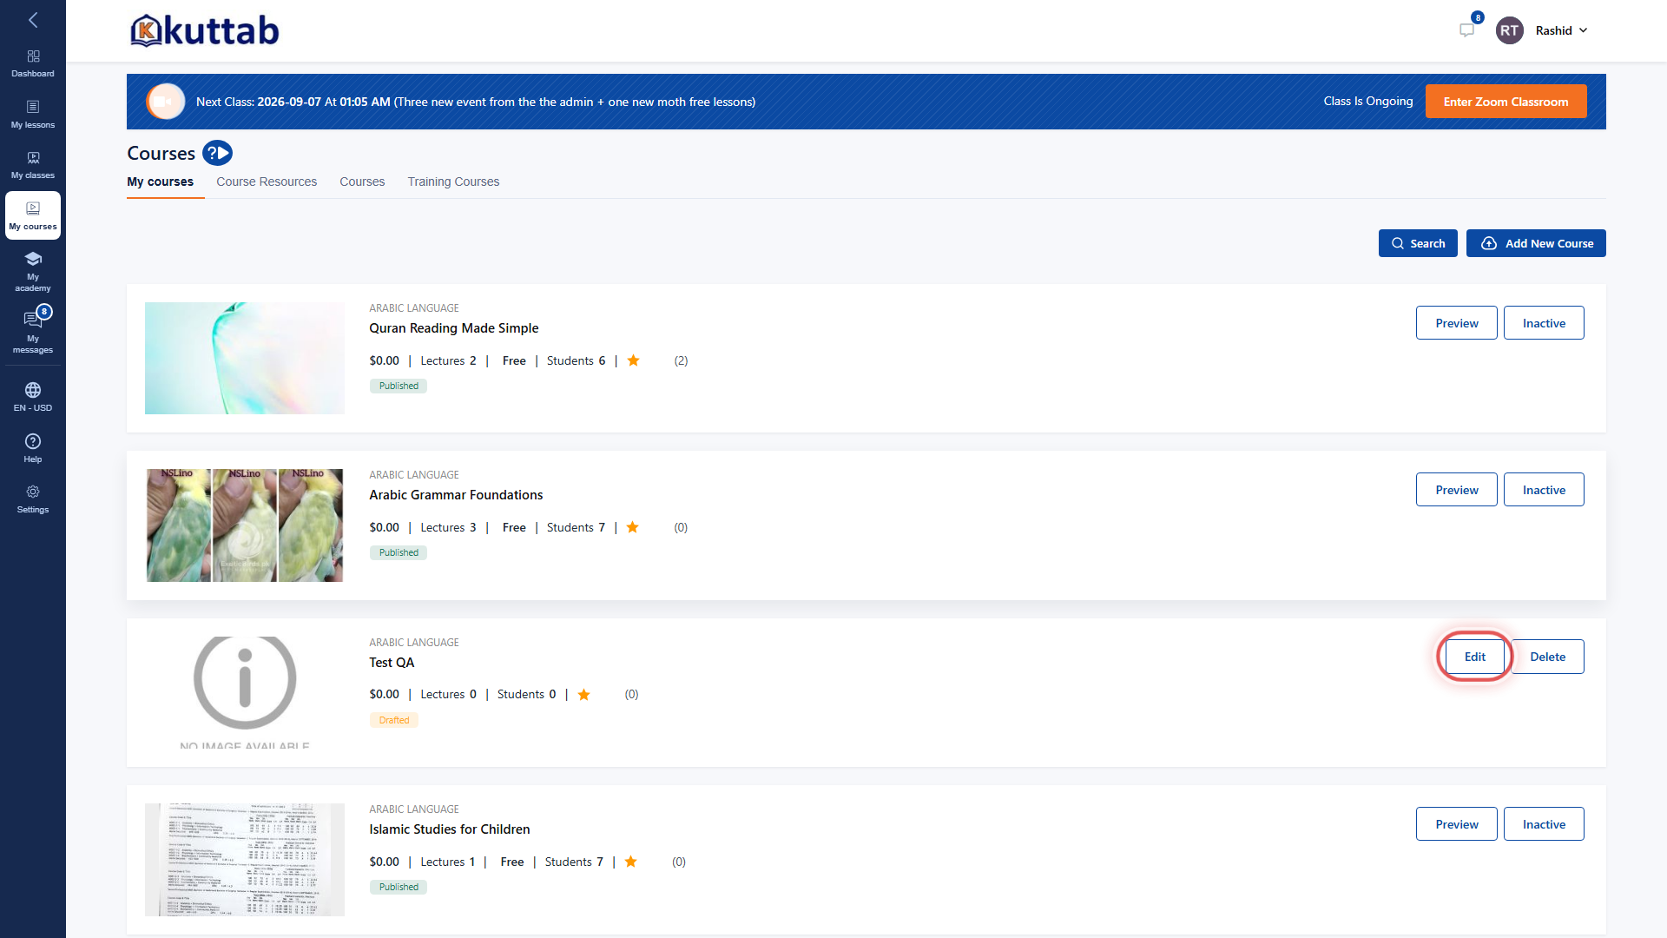
Task: Click Edit on the Test QA course
Action: coord(1474,657)
